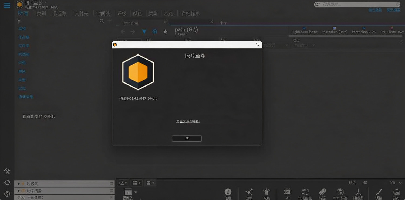Open help question mark icon

[x=7, y=194]
